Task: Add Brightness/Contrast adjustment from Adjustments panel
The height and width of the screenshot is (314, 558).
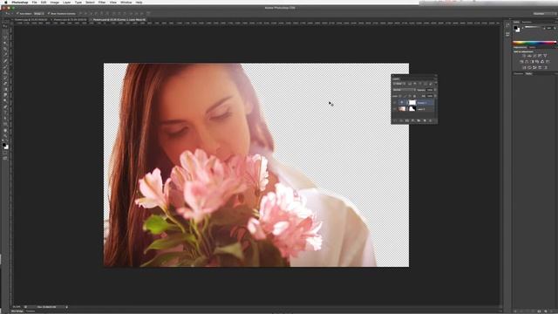Action: point(524,56)
